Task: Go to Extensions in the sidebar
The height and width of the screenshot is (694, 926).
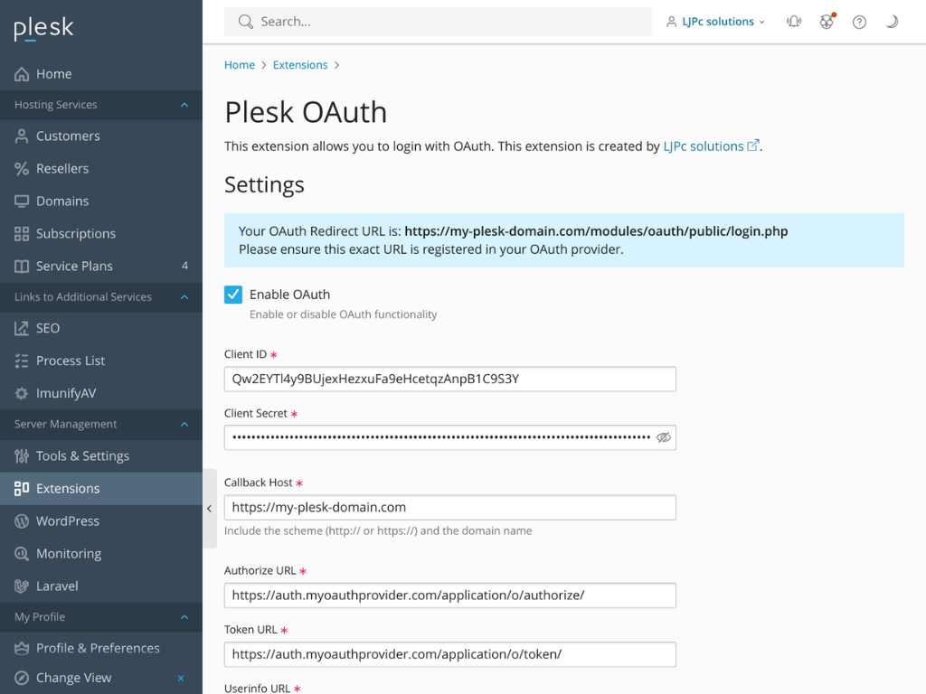Action: coord(68,488)
